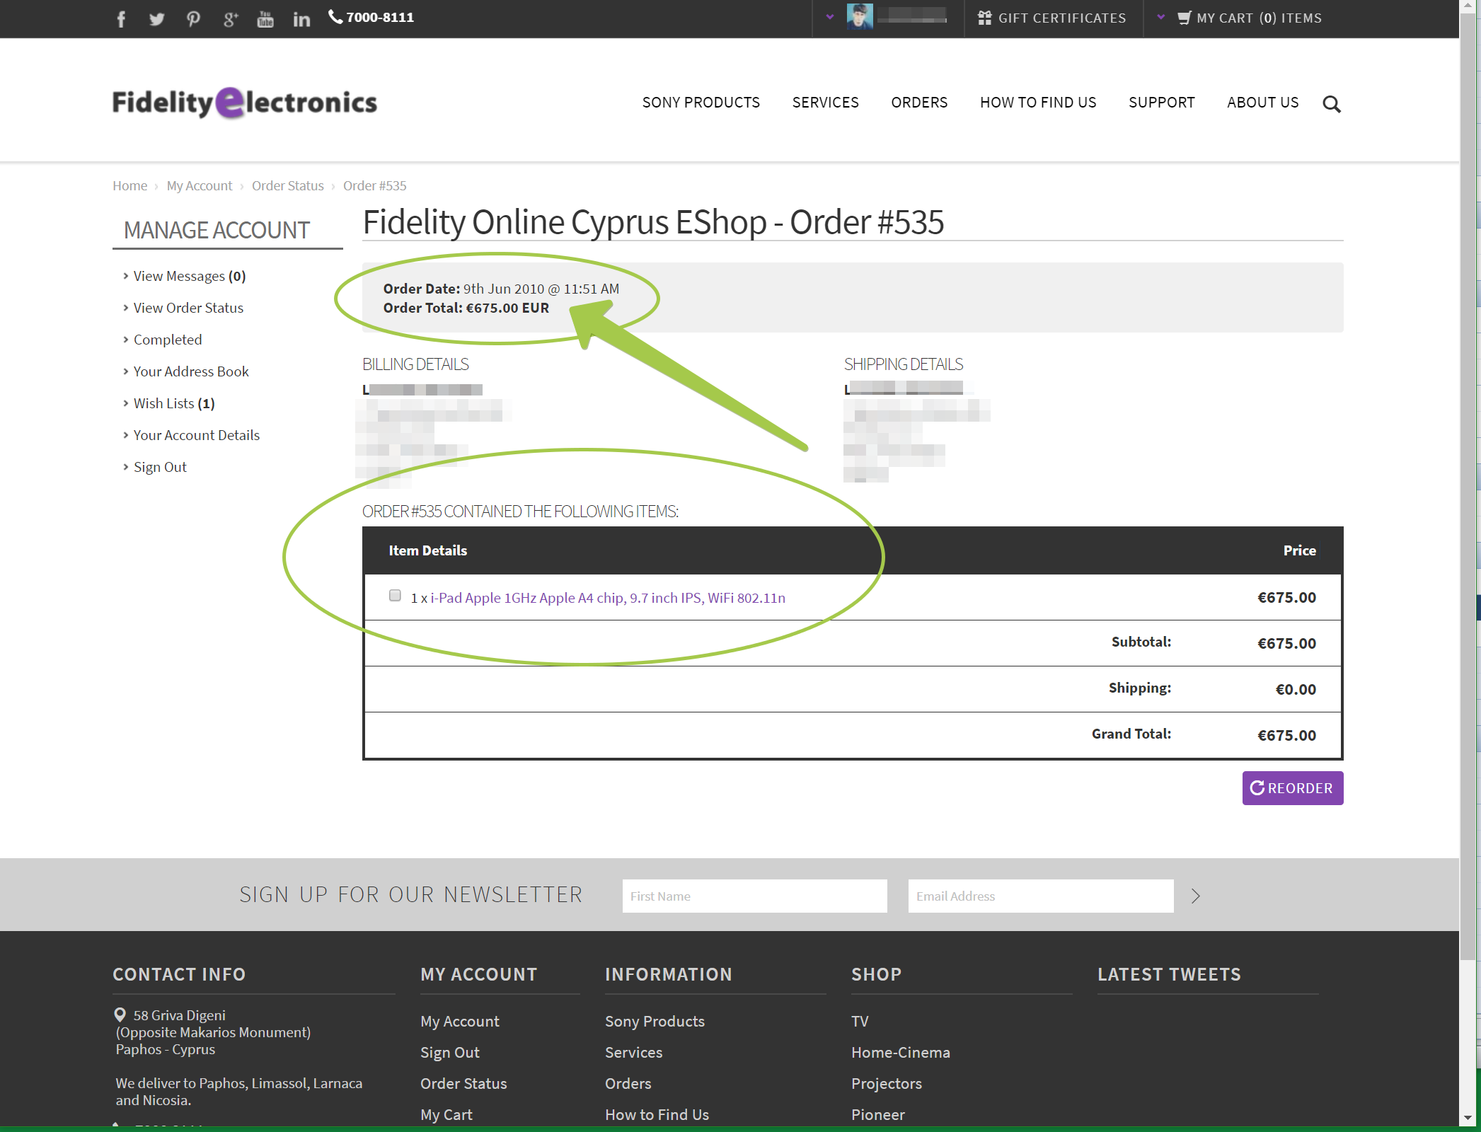Open View Order Status in sidebar
Screen dimensions: 1481x1132
point(188,308)
